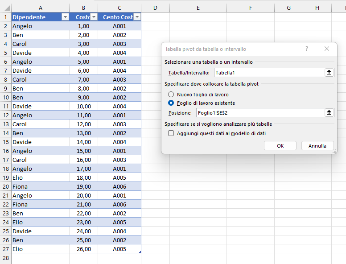This screenshot has width=346, height=264.
Task: Select Nuovo foglio di lavoro option
Action: [x=171, y=95]
